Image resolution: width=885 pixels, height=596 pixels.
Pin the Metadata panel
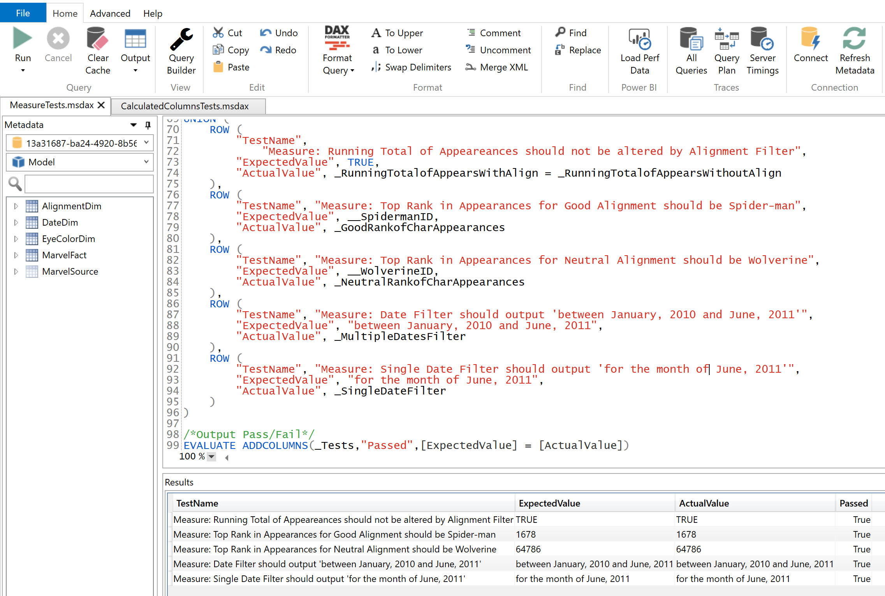click(148, 125)
